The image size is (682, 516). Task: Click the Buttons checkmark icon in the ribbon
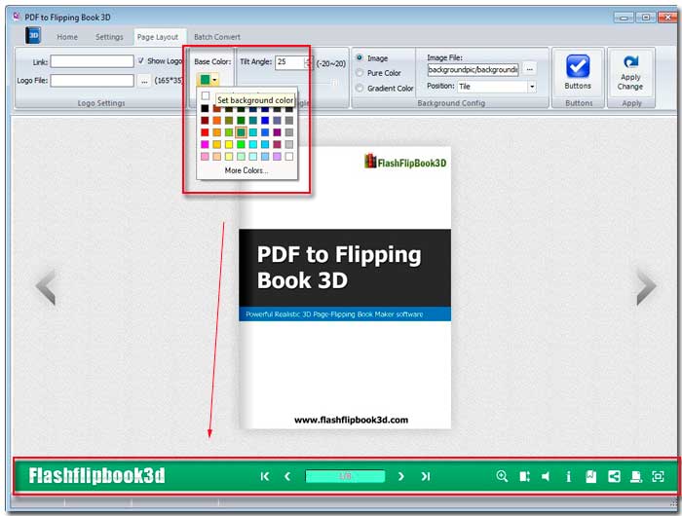[578, 66]
